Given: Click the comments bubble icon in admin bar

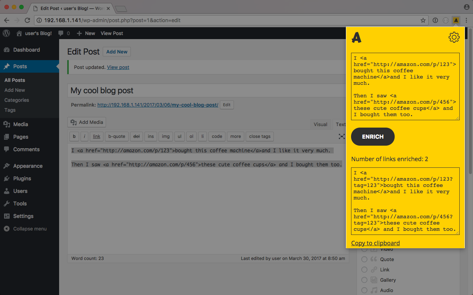Looking at the screenshot, I should [x=61, y=33].
